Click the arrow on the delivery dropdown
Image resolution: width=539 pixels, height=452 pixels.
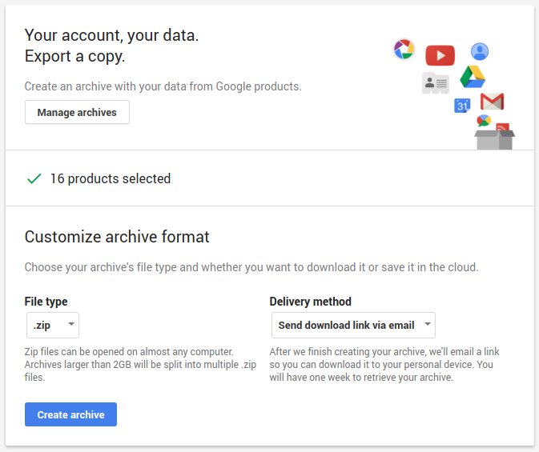(428, 325)
